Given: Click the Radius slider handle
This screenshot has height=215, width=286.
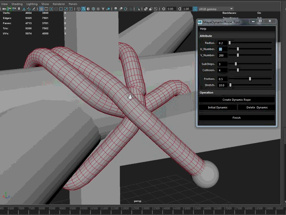Looking at the screenshot, I should coord(229,43).
